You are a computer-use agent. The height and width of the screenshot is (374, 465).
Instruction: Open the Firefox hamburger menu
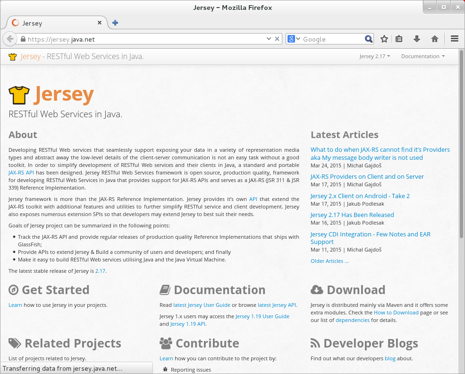455,39
